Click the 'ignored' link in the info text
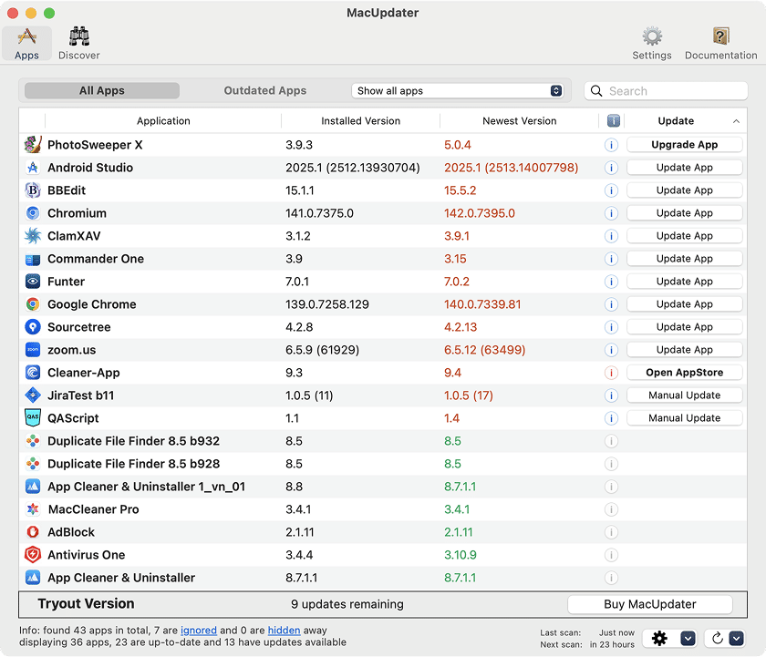Image resolution: width=766 pixels, height=657 pixels. click(199, 630)
